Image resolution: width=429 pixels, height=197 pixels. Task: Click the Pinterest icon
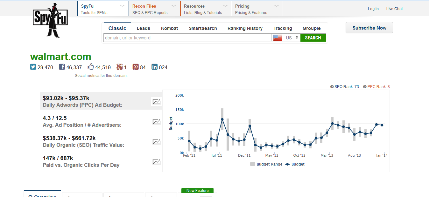pos(136,67)
